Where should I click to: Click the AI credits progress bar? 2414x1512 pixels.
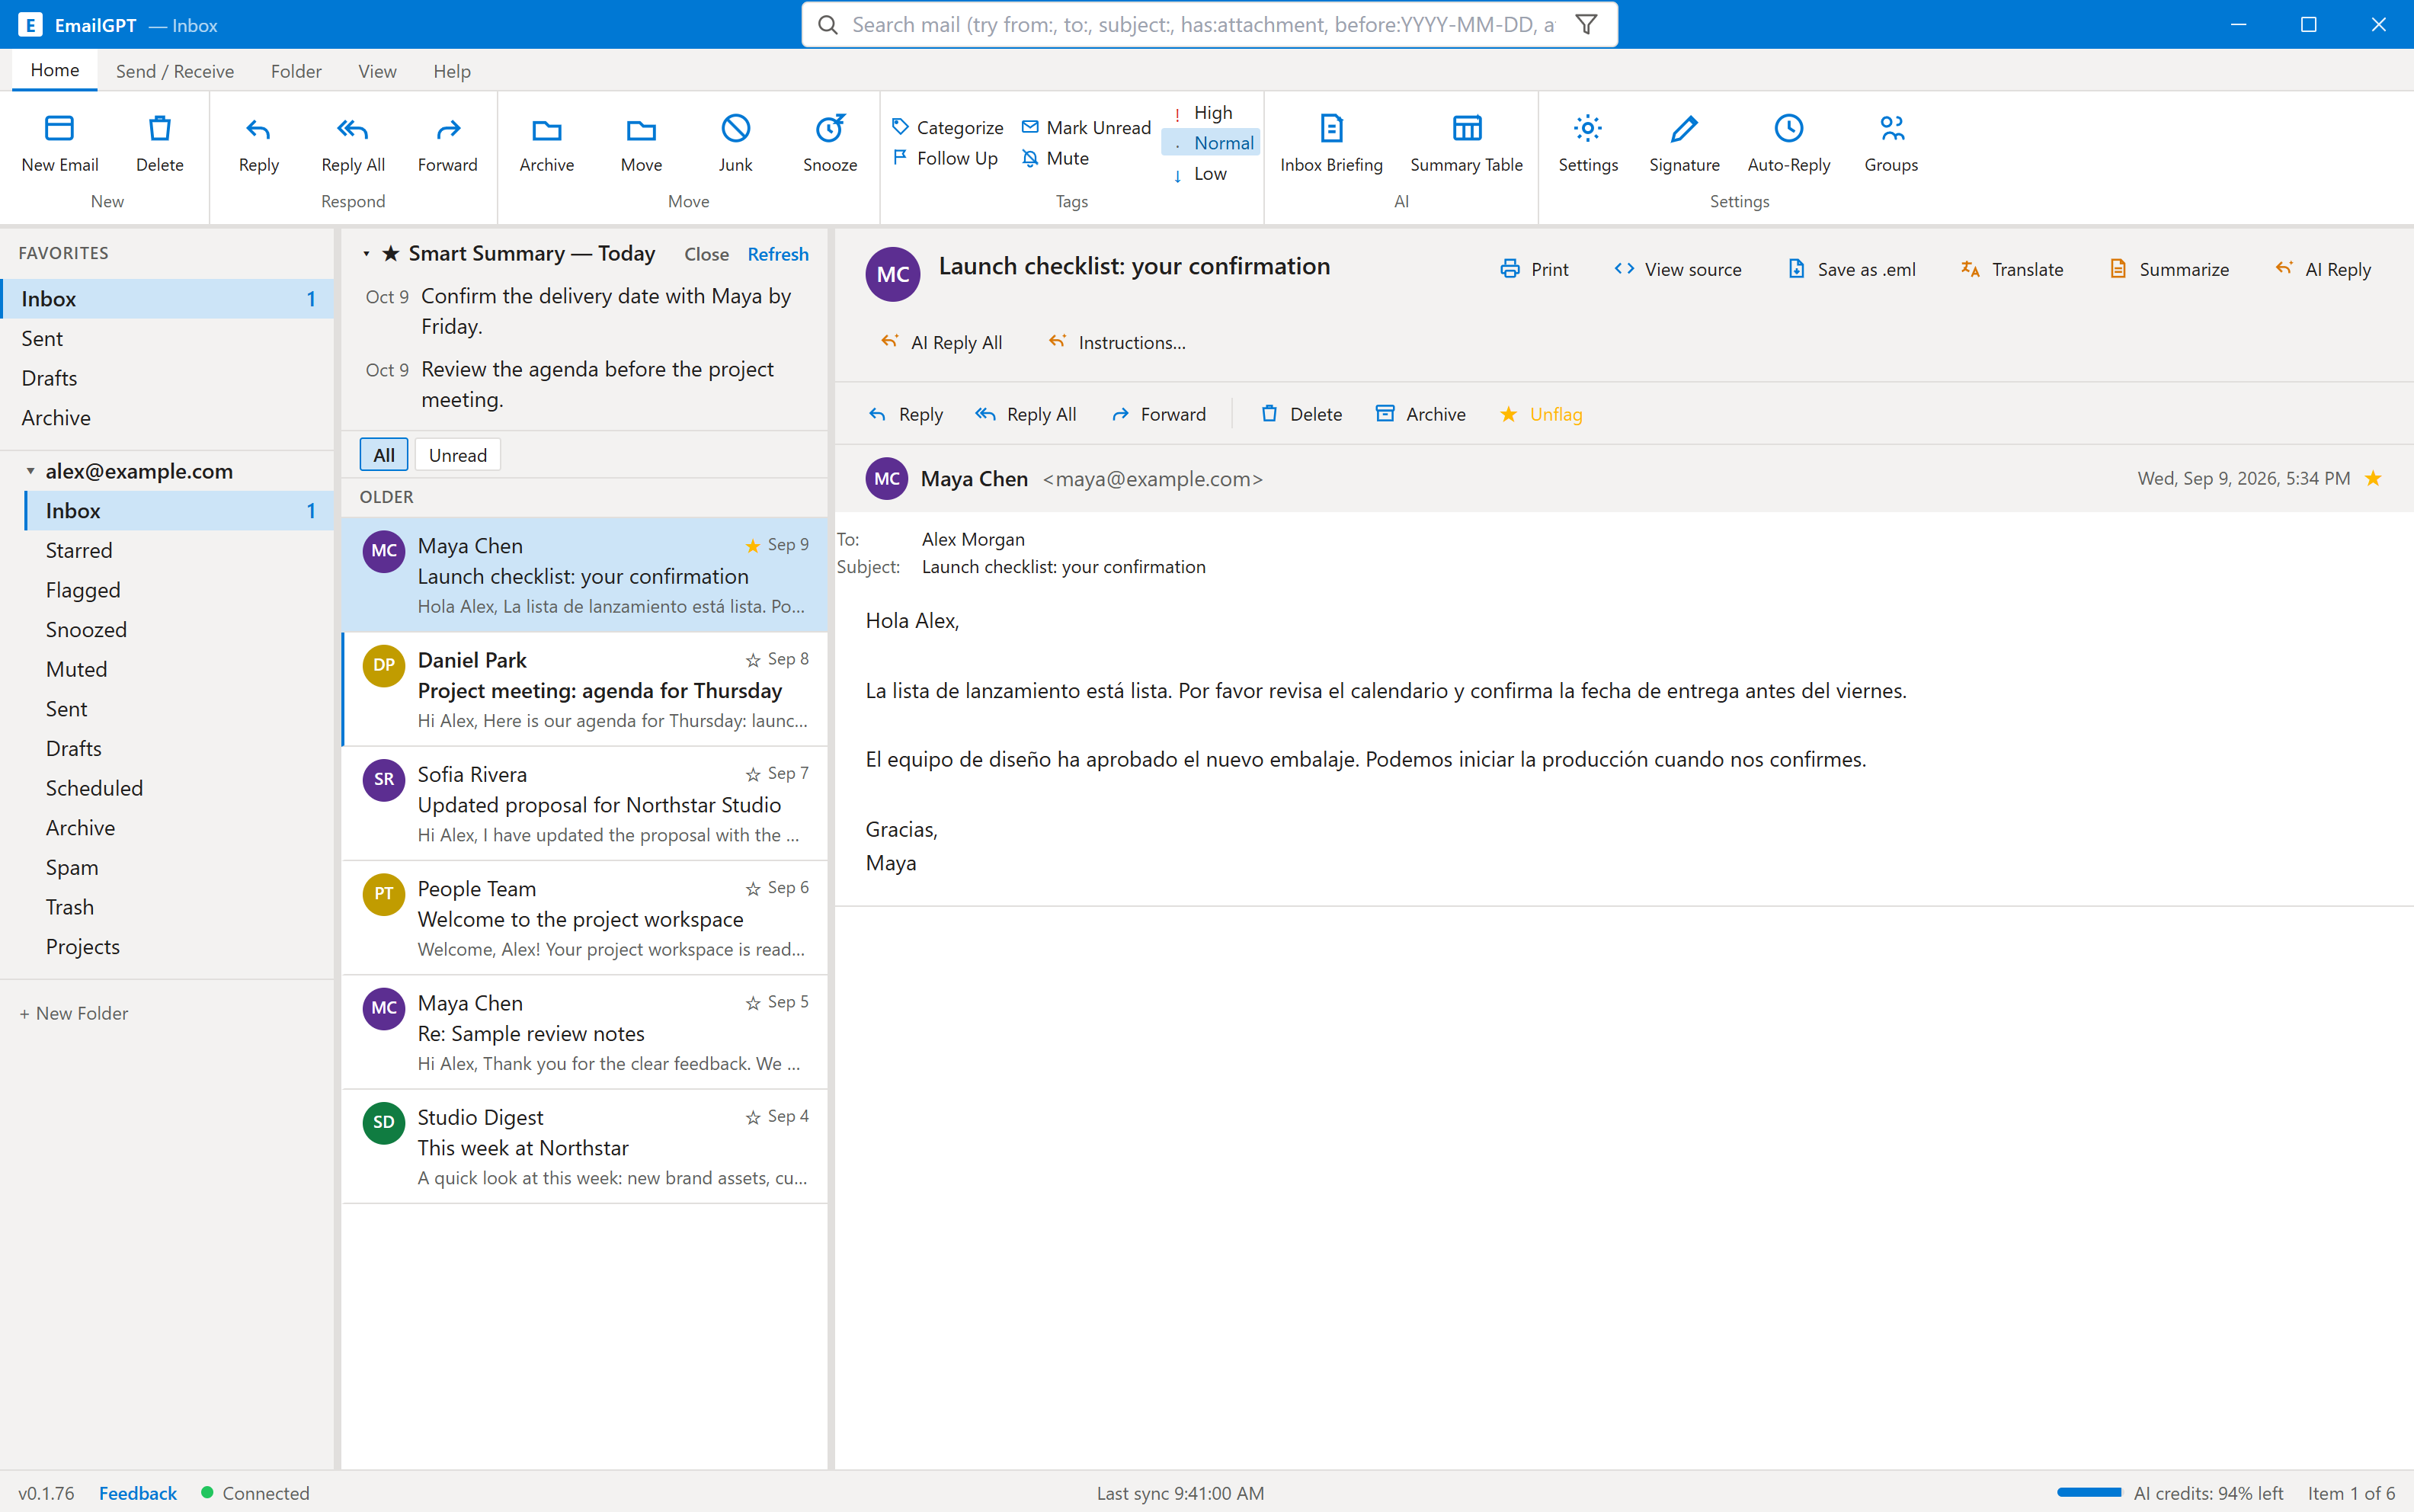point(2089,1493)
